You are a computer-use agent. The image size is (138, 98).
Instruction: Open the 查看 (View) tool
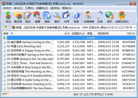(x=37, y=17)
